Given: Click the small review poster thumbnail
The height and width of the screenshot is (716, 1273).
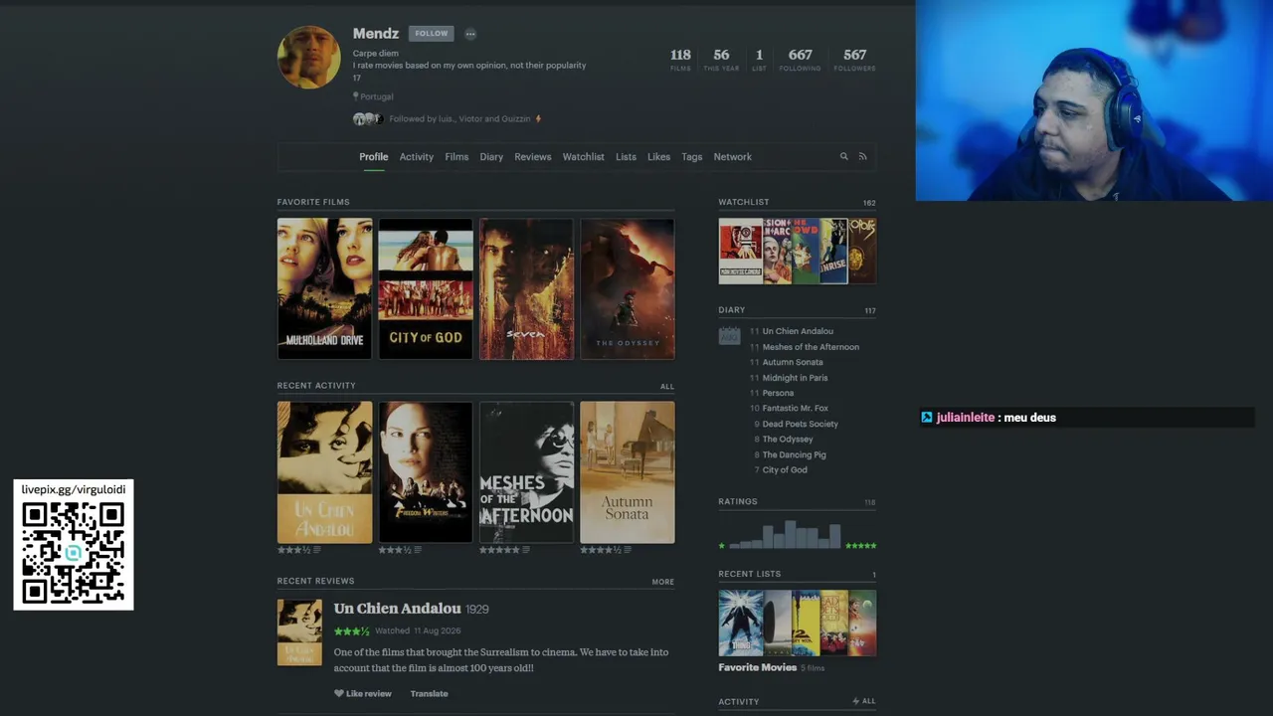Looking at the screenshot, I should [299, 632].
